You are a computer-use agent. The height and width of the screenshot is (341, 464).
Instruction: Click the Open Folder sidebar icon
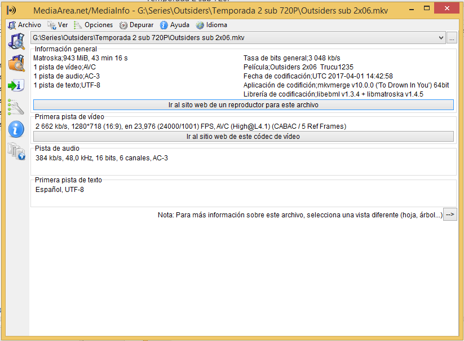16,63
